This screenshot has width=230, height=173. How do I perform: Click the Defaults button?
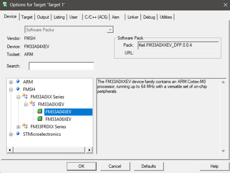tap(149, 166)
